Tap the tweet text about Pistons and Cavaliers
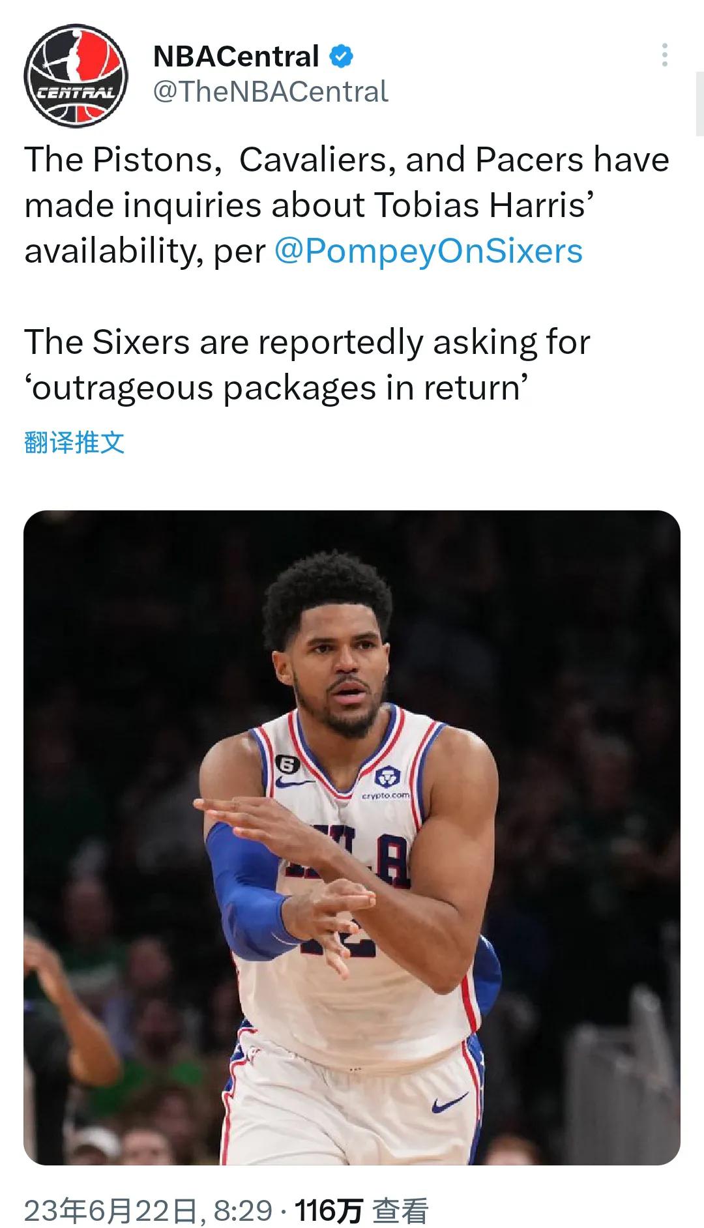This screenshot has width=704, height=1228. [x=347, y=205]
